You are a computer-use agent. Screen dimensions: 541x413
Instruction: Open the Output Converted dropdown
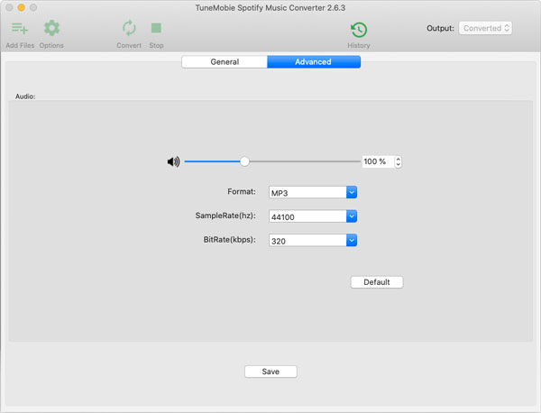point(485,28)
